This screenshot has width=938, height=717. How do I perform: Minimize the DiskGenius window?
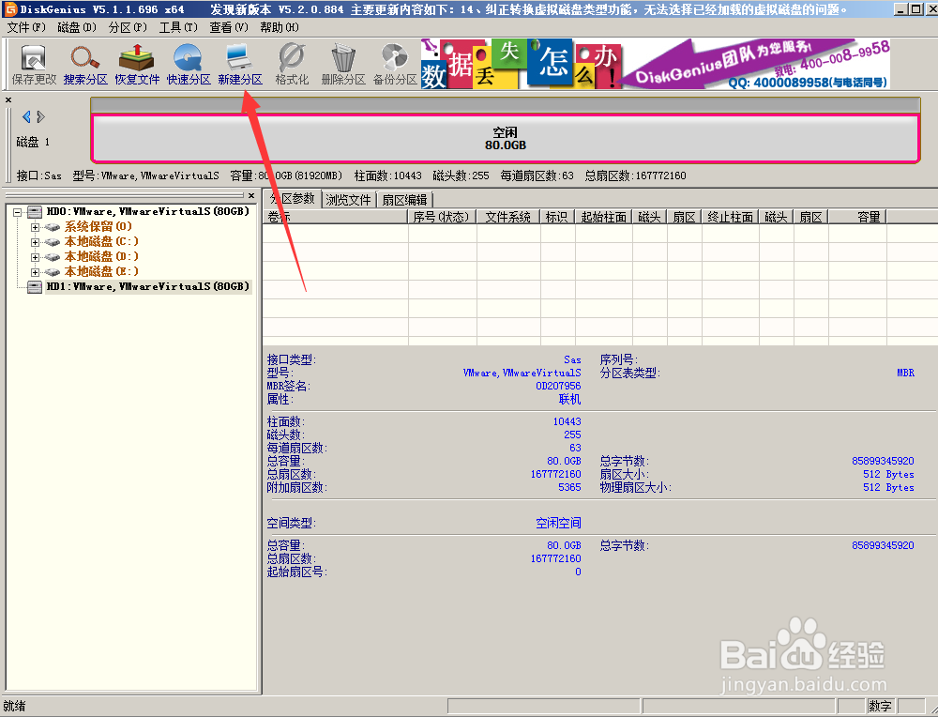click(x=900, y=9)
